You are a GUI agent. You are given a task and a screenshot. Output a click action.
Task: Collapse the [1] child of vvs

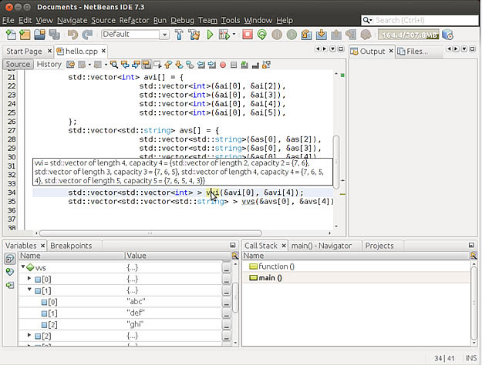click(29, 290)
